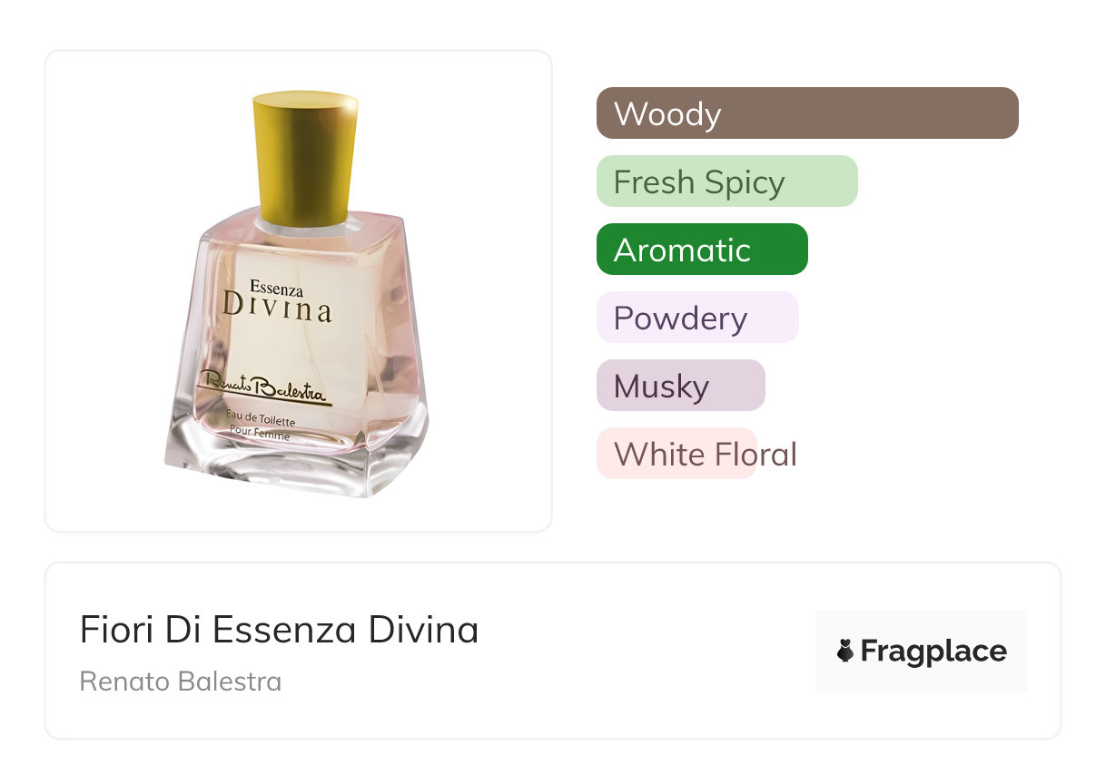Open the Fiori Di Essenza Divina title
This screenshot has width=1106, height=784.
tap(279, 630)
